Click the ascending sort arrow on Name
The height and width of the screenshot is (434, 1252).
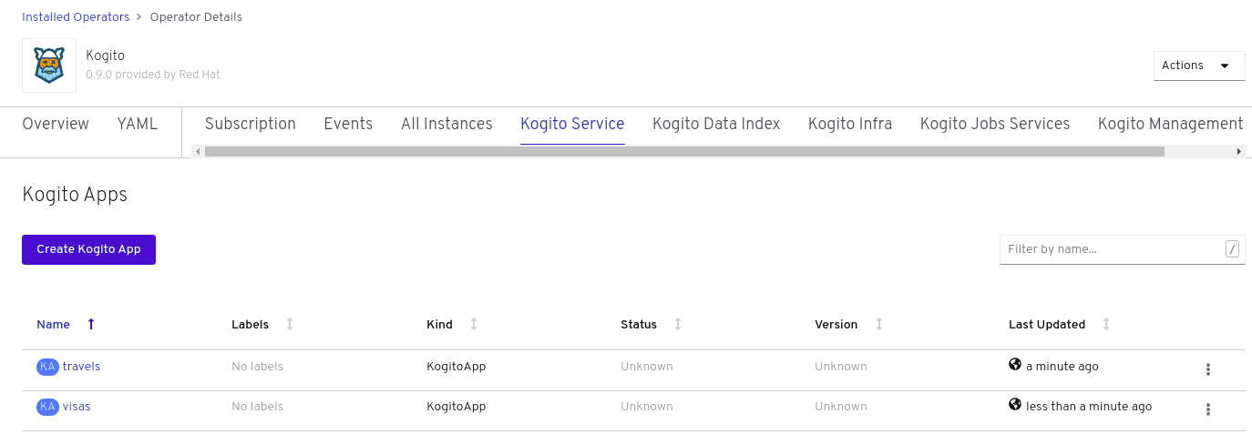(x=91, y=324)
